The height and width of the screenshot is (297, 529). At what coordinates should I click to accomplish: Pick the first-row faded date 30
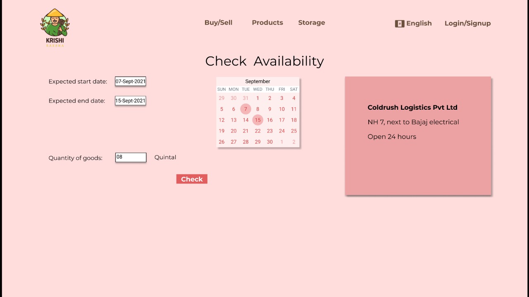coord(234,98)
